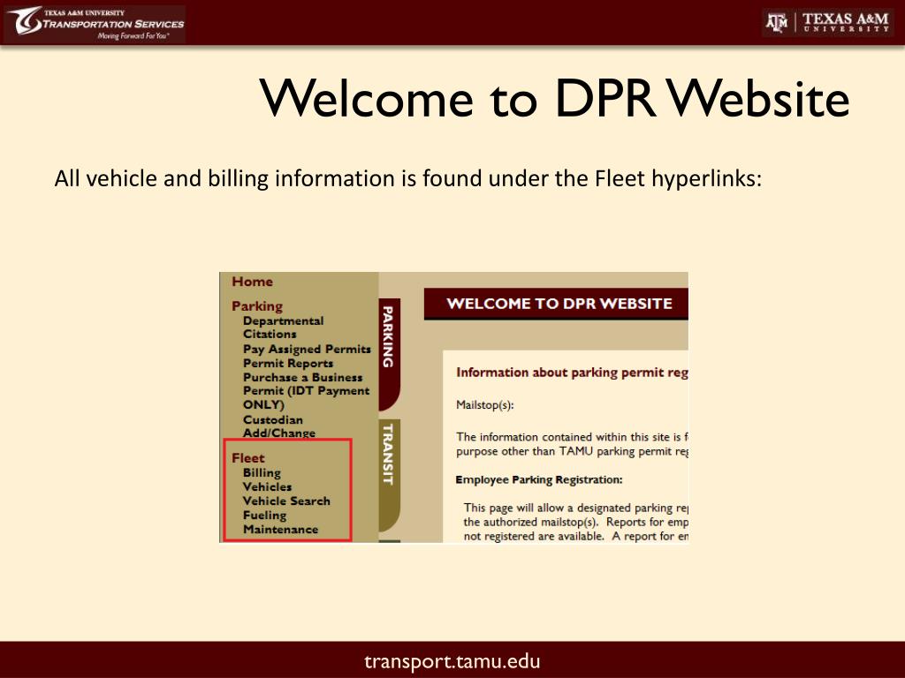Screen dimensions: 905x678
Task: Open the Vehicles link under Fleet
Action: tap(267, 486)
